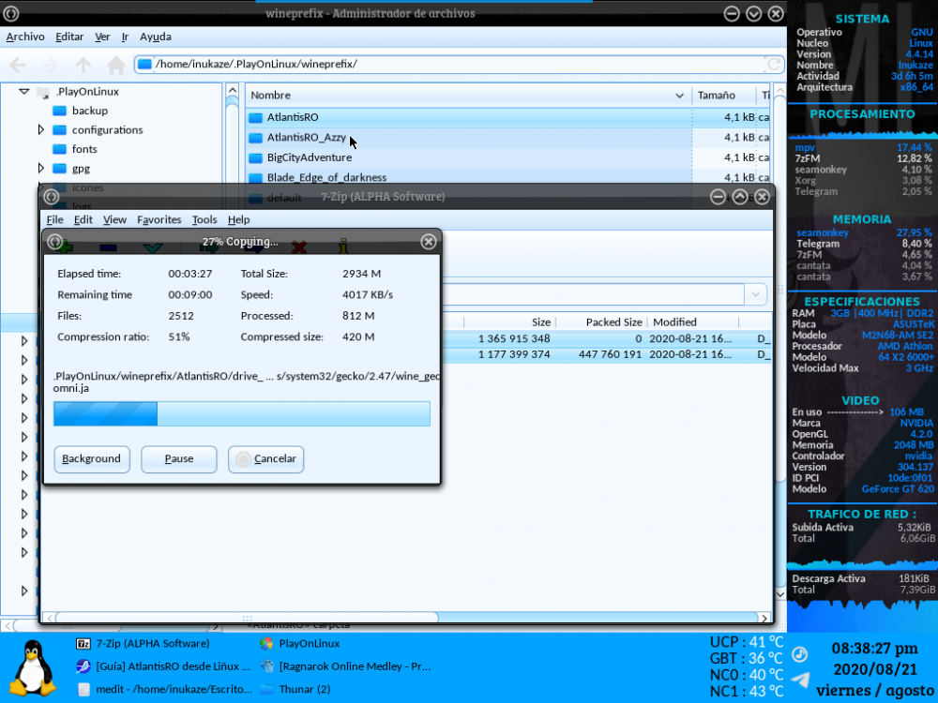
Task: Click the reload icon in the path bar
Action: [774, 65]
